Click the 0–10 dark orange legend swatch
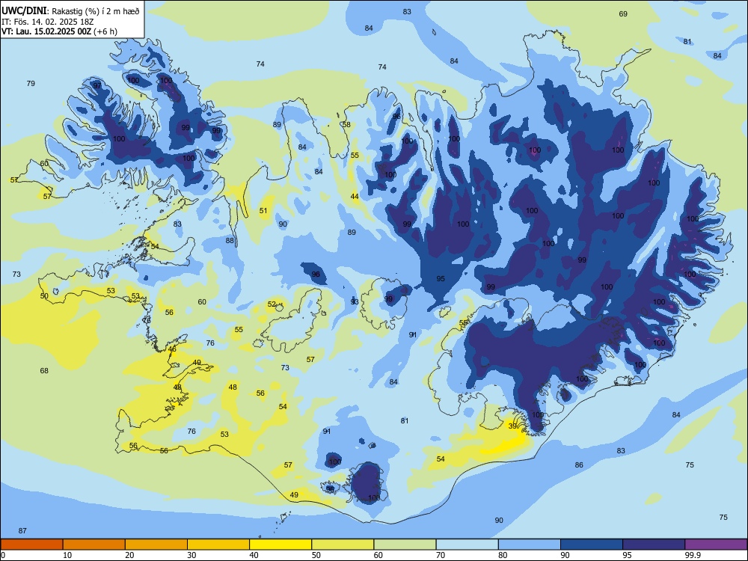Viewport: 748px width, 561px height. click(x=31, y=545)
